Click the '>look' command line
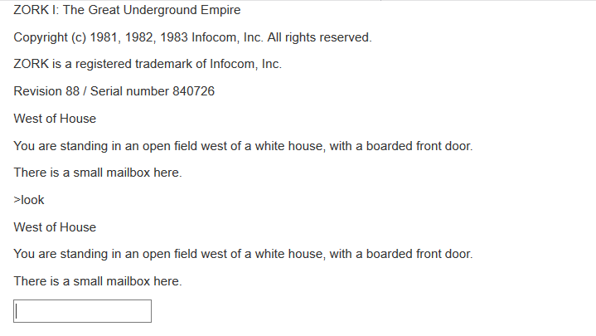The height and width of the screenshot is (336, 596). click(x=29, y=200)
